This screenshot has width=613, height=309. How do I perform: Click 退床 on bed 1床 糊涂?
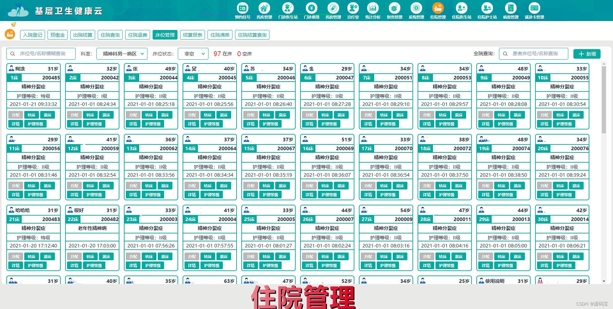[48, 115]
